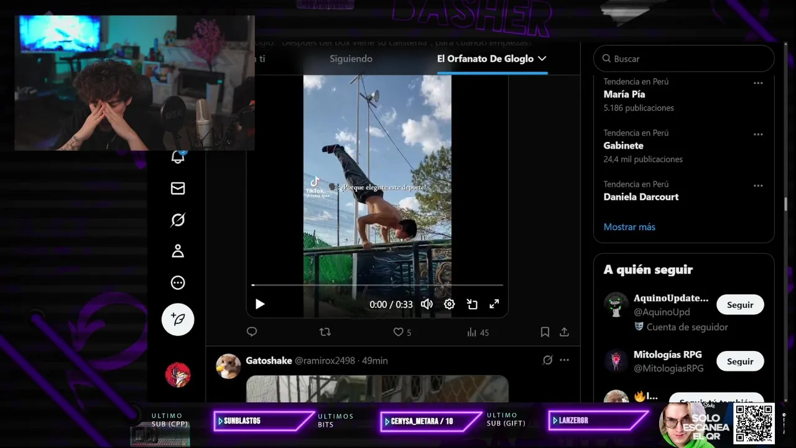The height and width of the screenshot is (448, 796).
Task: Mute the video volume icon
Action: pos(427,304)
